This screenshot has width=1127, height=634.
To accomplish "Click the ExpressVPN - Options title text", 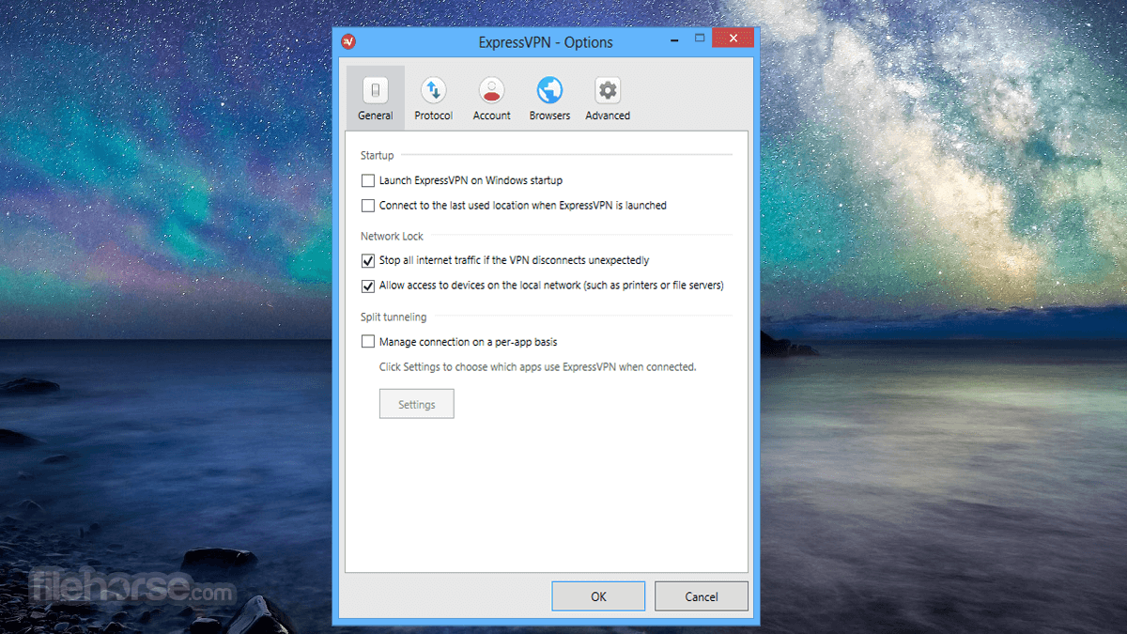I will tap(546, 42).
